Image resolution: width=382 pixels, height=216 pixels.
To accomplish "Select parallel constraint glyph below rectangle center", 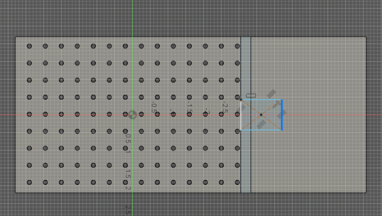I will pyautogui.click(x=262, y=123).
